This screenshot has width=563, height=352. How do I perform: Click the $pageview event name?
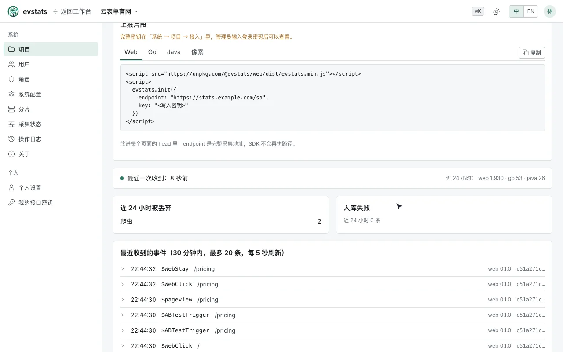pyautogui.click(x=177, y=300)
